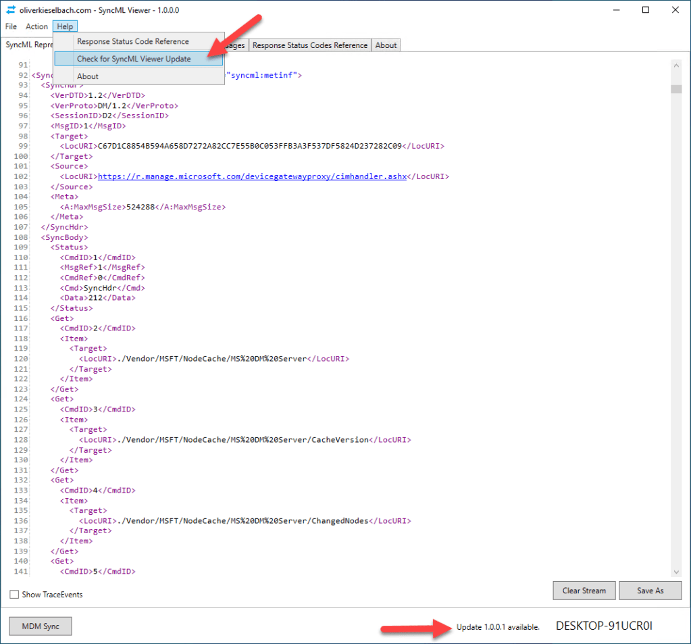Trigger an MDM Sync

point(40,626)
